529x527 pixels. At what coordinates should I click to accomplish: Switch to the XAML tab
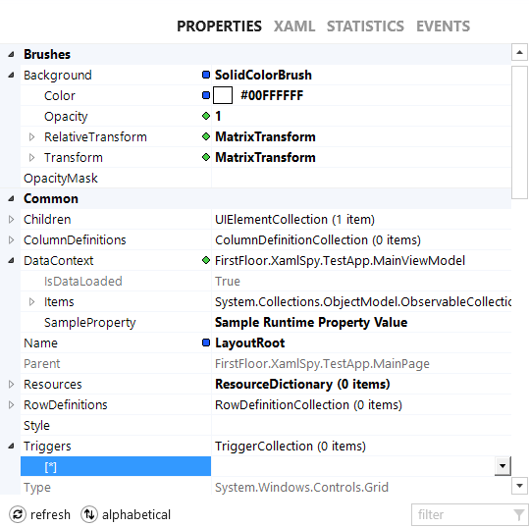click(x=294, y=26)
